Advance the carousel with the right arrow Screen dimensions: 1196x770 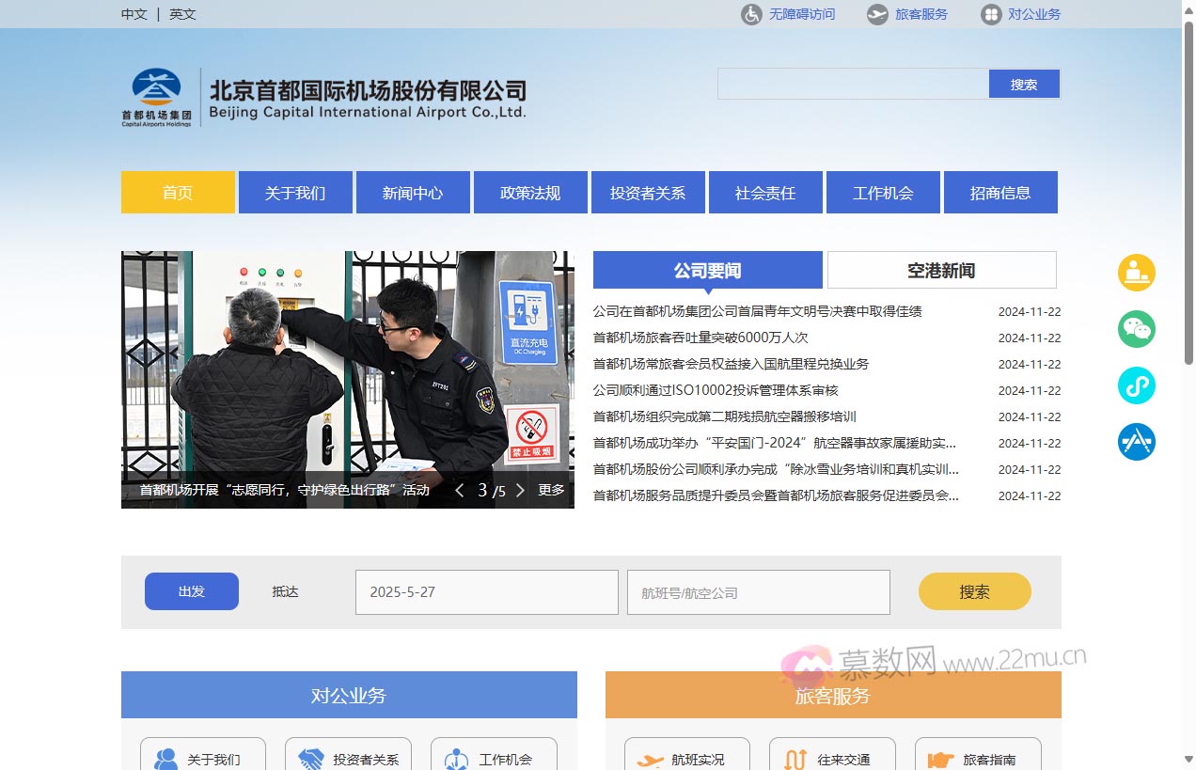point(520,490)
